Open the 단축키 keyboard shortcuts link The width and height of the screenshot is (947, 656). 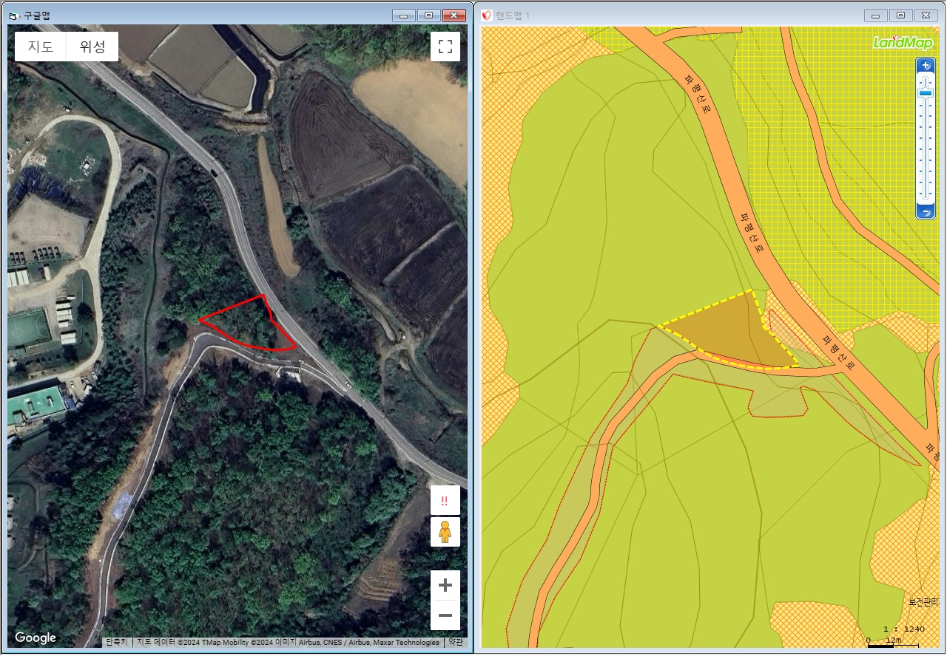(x=115, y=642)
